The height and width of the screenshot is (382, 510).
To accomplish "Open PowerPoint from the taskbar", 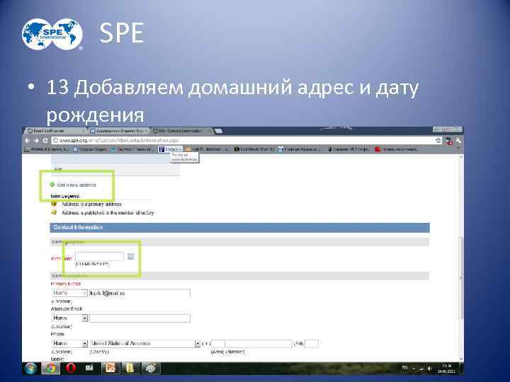I will coord(110,369).
